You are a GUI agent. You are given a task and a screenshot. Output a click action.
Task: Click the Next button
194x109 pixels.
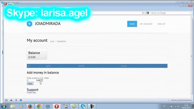pos(30,84)
